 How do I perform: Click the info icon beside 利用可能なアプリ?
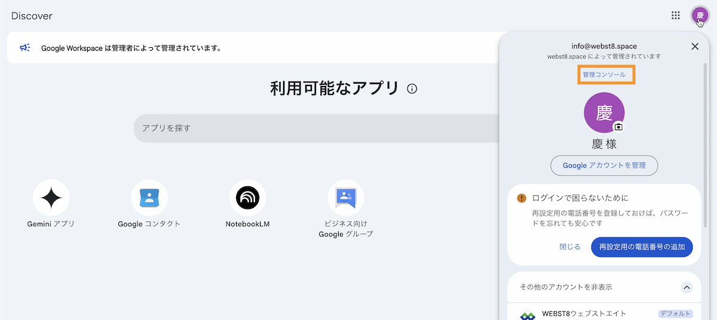pyautogui.click(x=412, y=89)
